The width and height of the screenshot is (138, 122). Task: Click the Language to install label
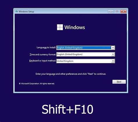pyautogui.click(x=46, y=48)
